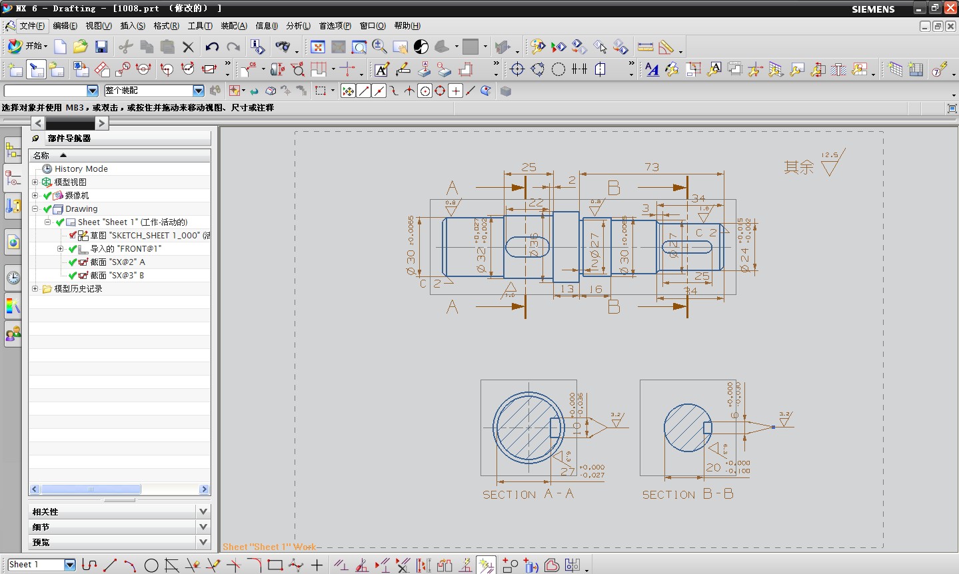
Task: Toggle checkmark for SKETCH_SHEET 1_000 sketch
Action: [73, 236]
